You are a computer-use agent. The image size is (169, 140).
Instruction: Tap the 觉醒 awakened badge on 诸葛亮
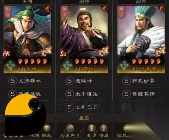click(x=160, y=51)
